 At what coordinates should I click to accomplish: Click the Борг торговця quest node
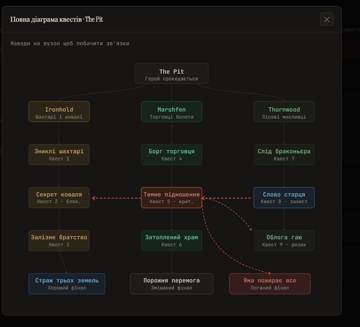coord(172,154)
